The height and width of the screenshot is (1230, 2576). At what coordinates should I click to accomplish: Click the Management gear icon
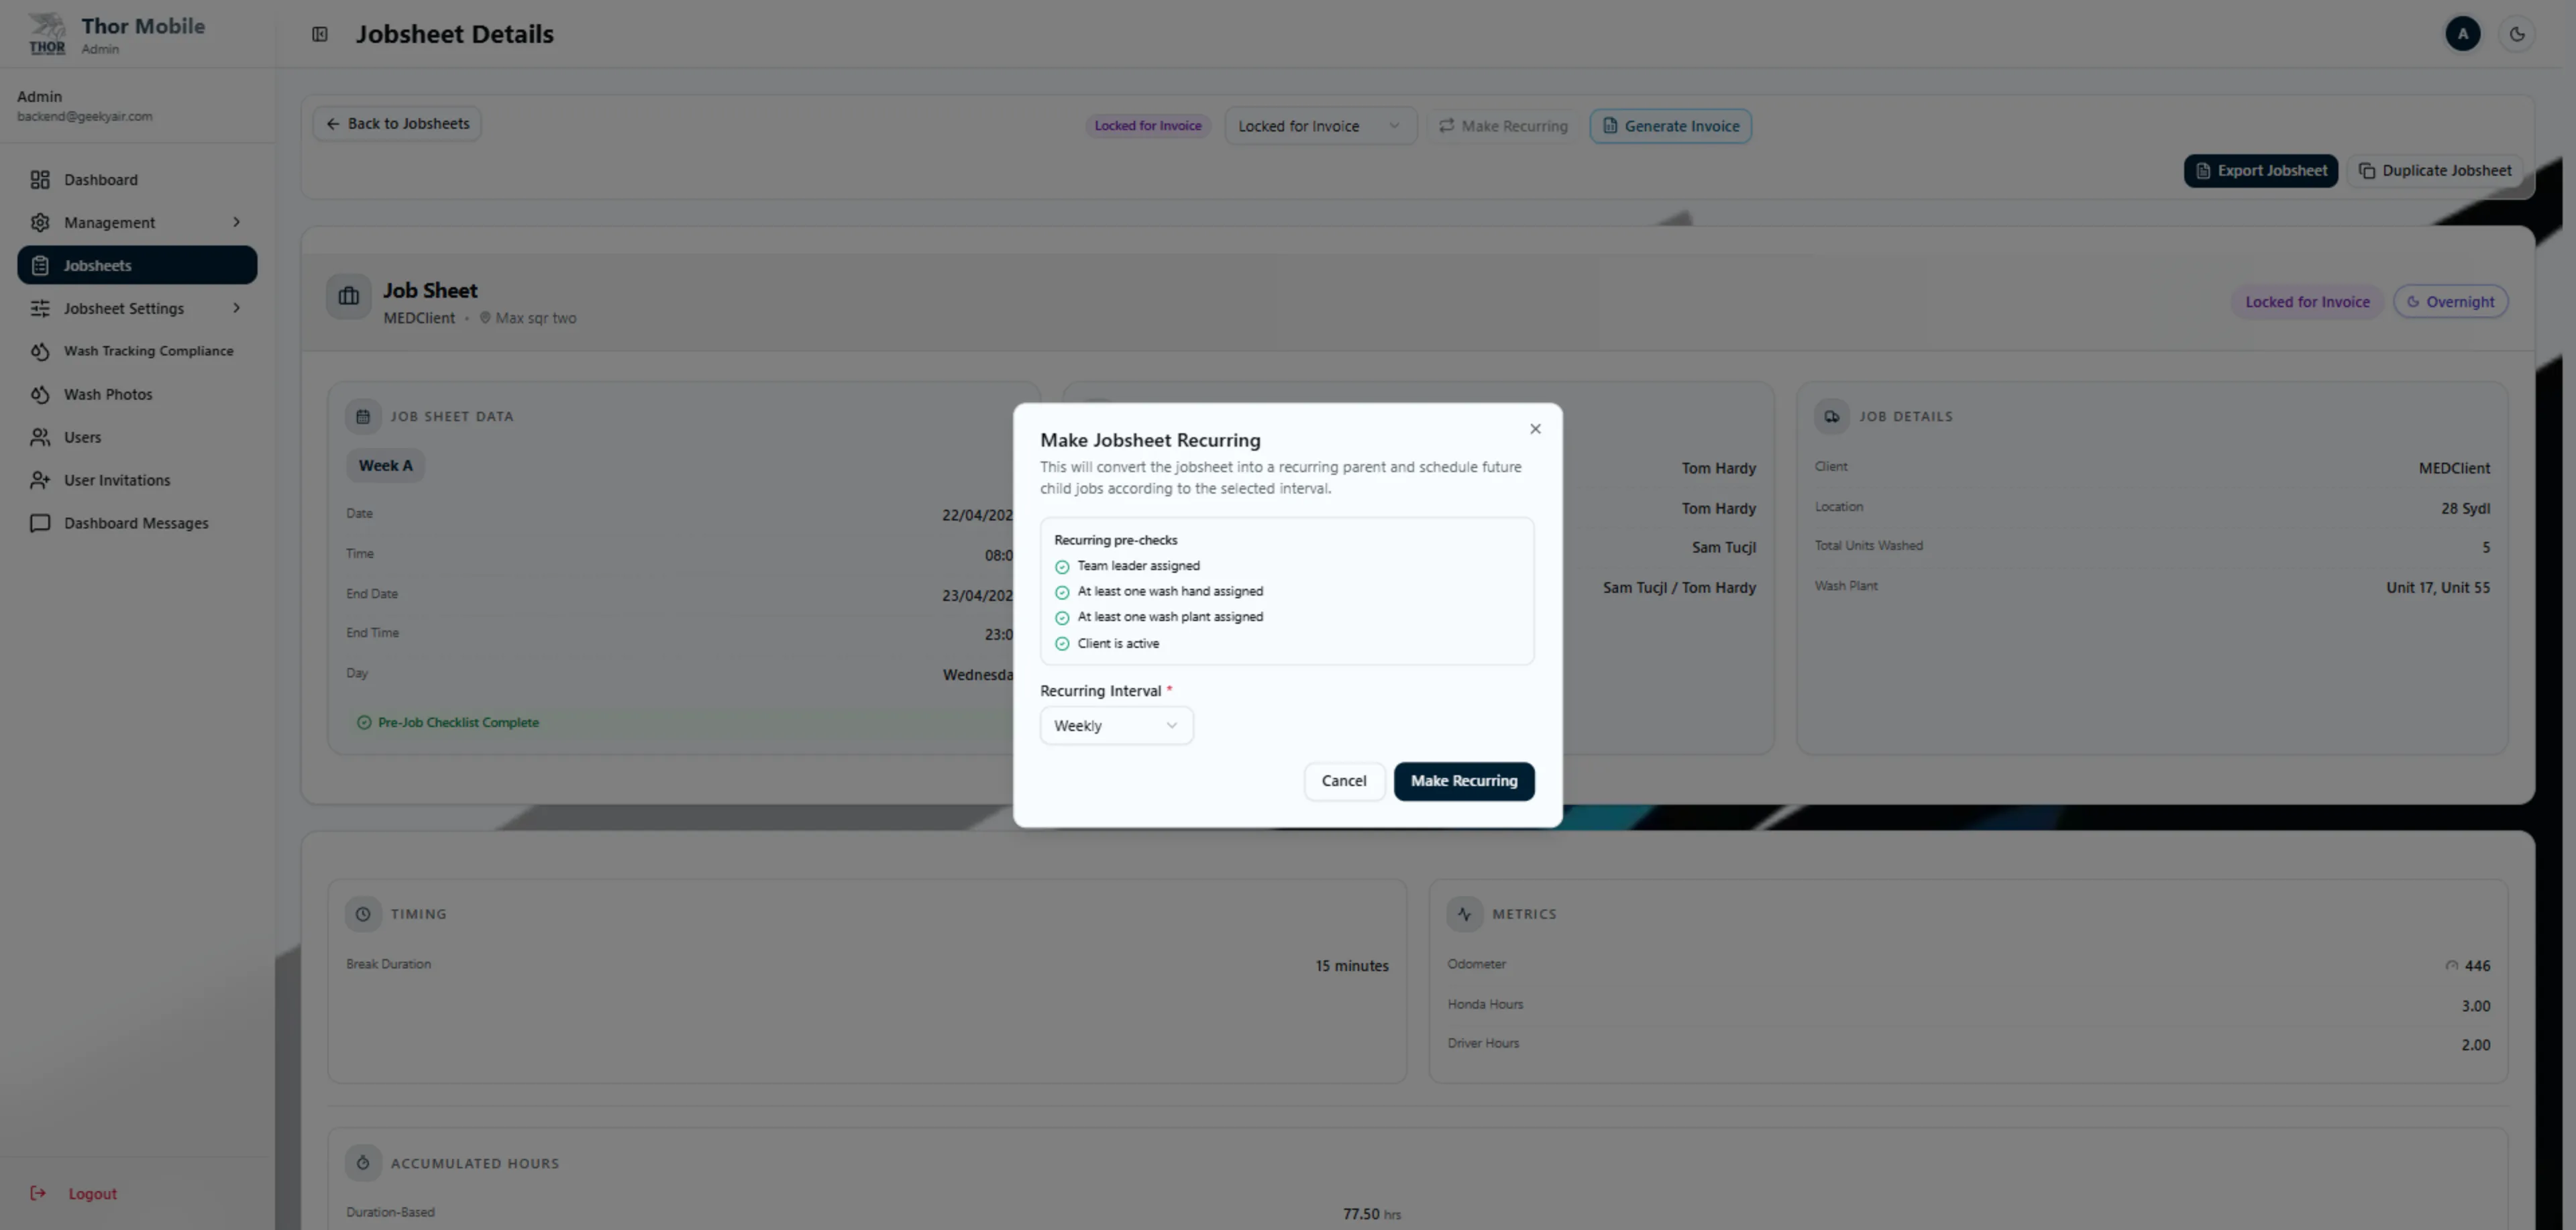pos(40,222)
